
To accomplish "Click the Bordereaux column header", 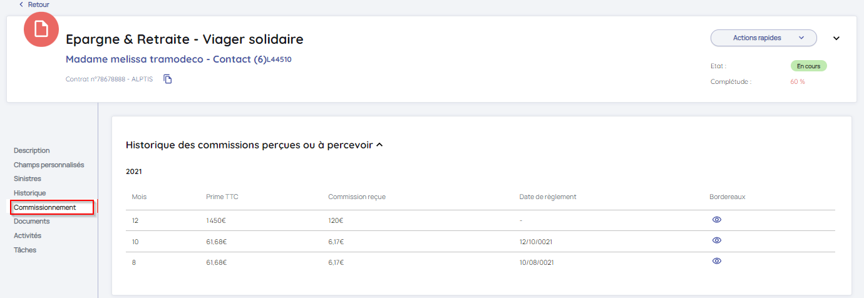I will 727,197.
